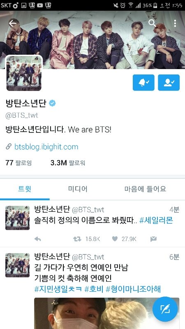This screenshot has width=185, height=329.
Task: View the 3.3M 팔로워 list
Action: [x=68, y=162]
